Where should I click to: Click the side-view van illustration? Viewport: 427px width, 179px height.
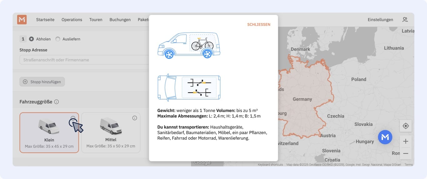pos(189,45)
